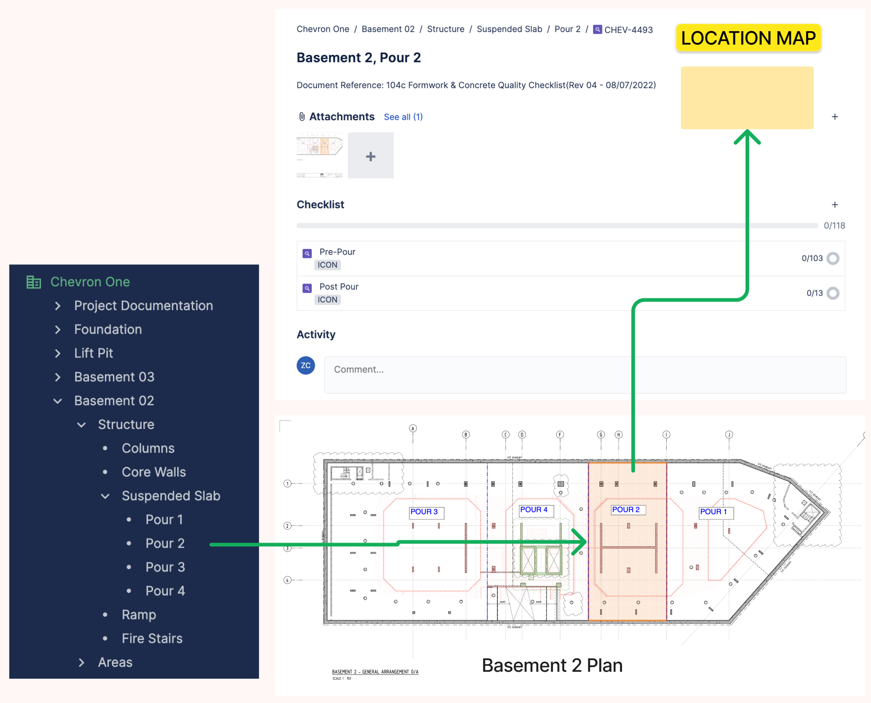871x703 pixels.
Task: Open the attached plan thumbnail
Action: 319,155
